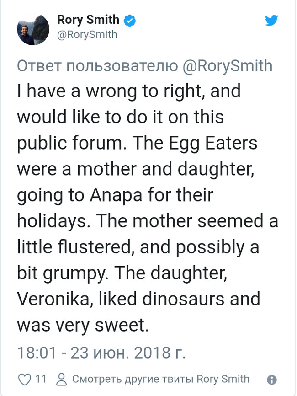Click the info circle icon
297x396 pixels.
pos(271,380)
